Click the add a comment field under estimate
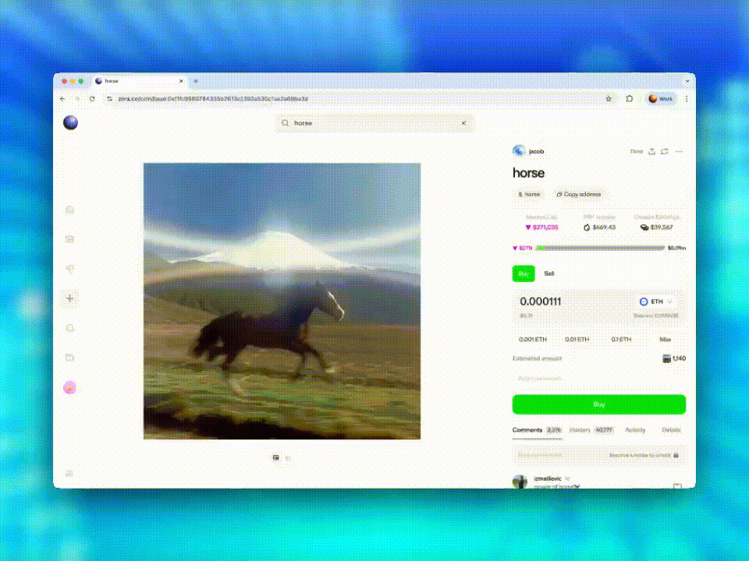 599,379
